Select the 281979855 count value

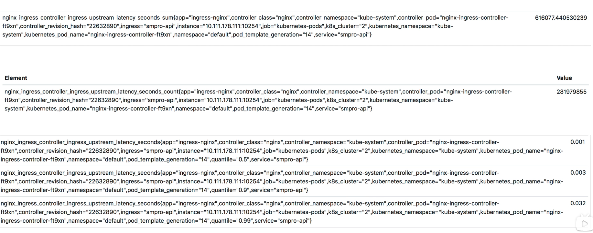(571, 92)
